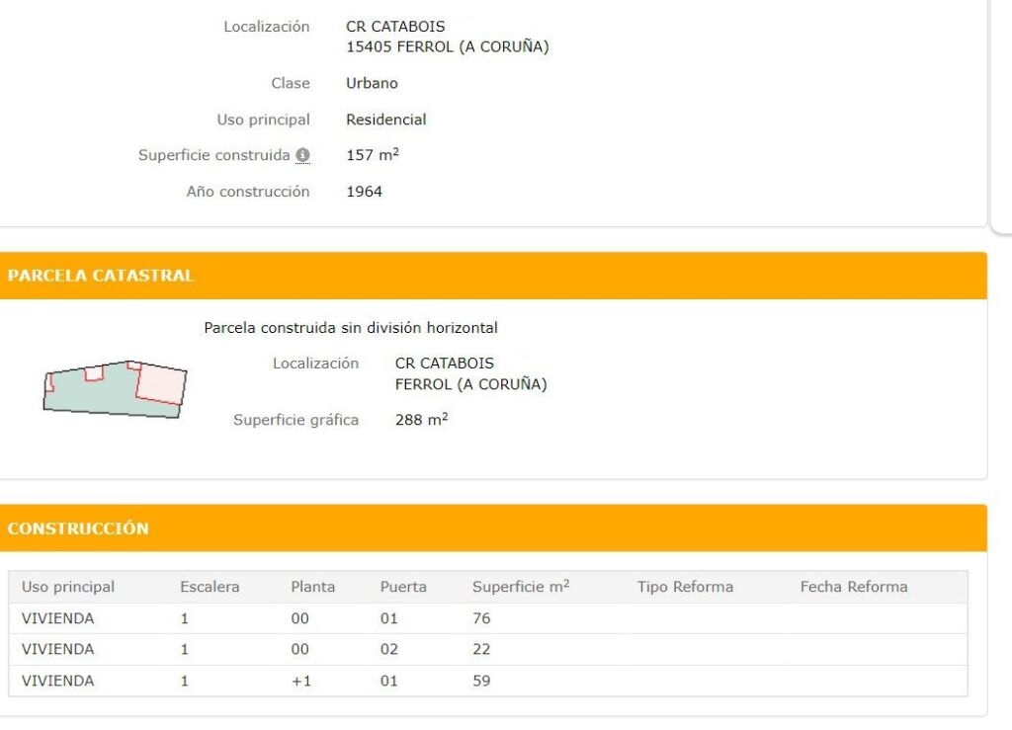
Task: Select the CONSTRUCCIÓN section header
Action: point(77,528)
